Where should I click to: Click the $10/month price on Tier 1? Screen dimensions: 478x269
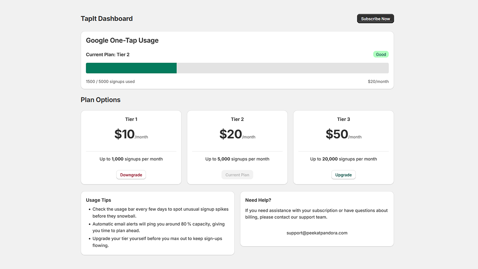point(131,134)
